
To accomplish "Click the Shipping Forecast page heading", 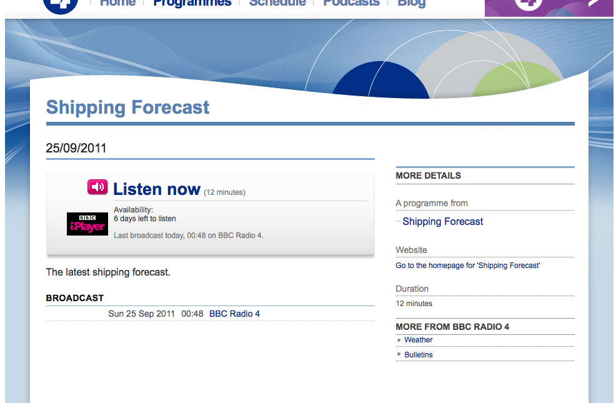I will (127, 107).
